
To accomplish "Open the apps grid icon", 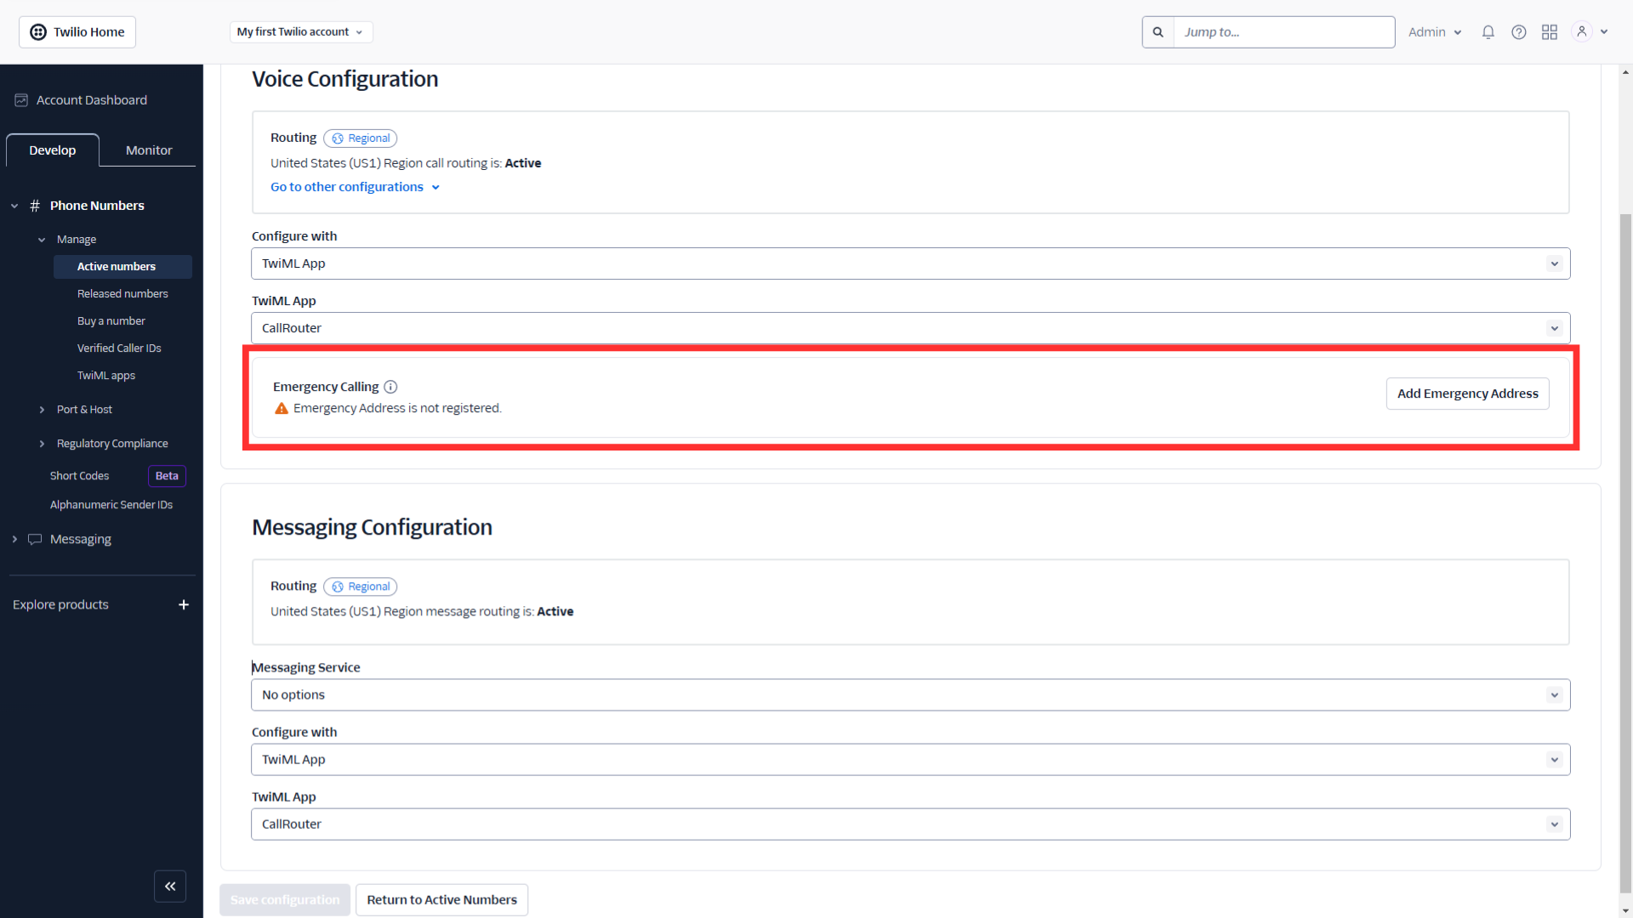I will (1550, 31).
